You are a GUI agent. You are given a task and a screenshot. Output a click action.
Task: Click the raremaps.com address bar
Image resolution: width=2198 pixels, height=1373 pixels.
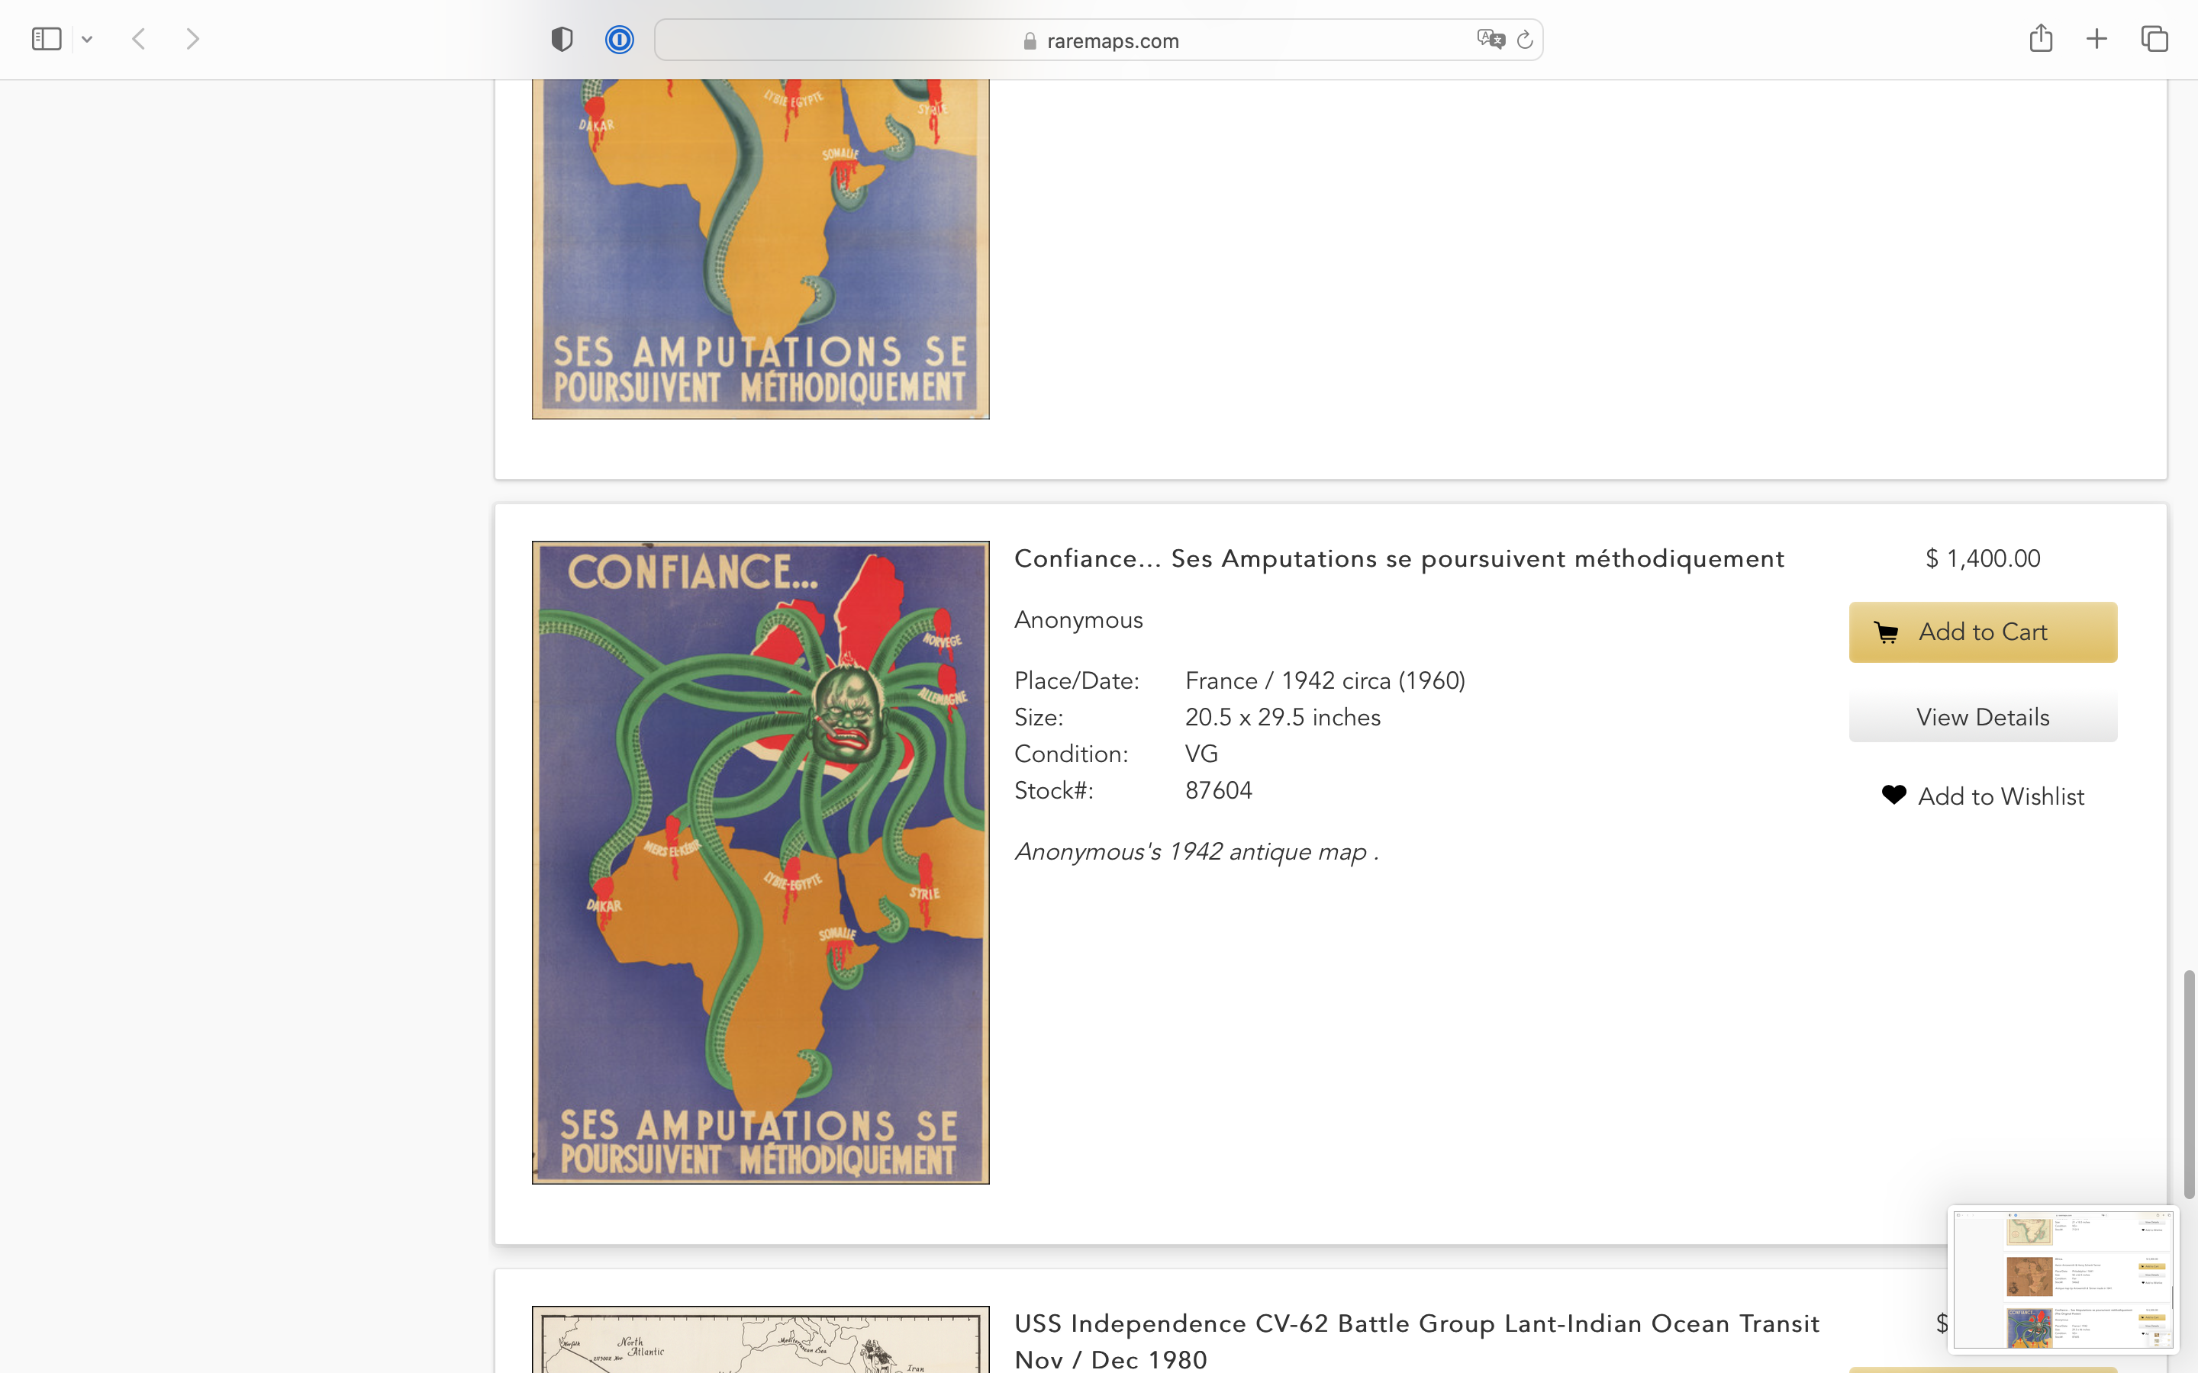click(x=1098, y=40)
